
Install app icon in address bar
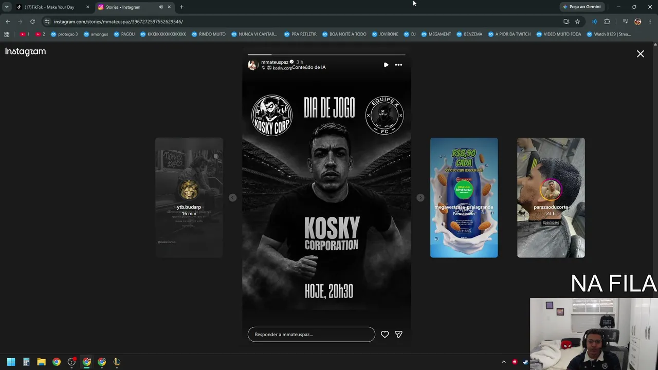coord(566,22)
